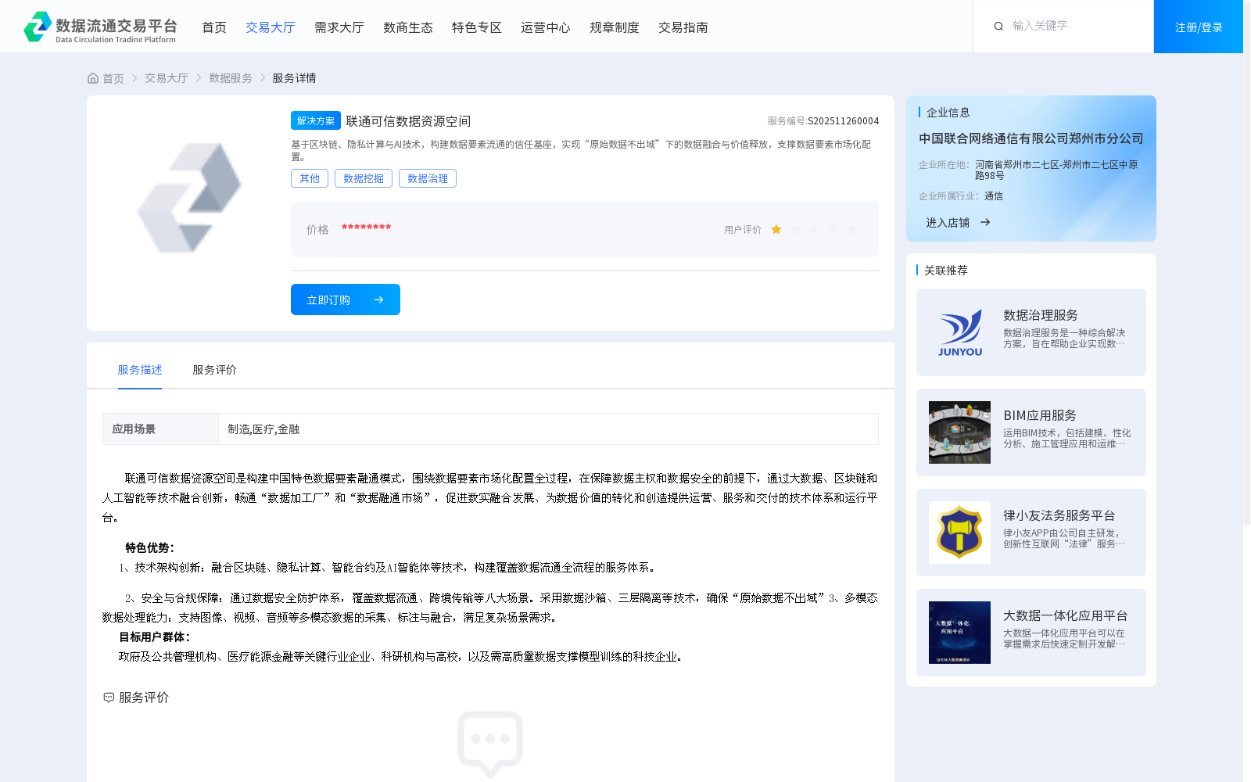Click the fifth rating star
Viewport: 1251px width, 782px height.
(x=851, y=229)
